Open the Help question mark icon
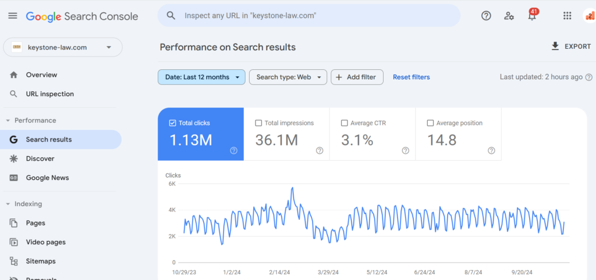Image resolution: width=596 pixels, height=280 pixels. click(486, 16)
